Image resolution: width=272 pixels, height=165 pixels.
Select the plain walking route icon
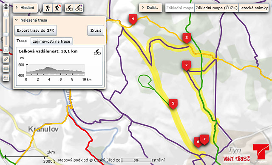48,8
